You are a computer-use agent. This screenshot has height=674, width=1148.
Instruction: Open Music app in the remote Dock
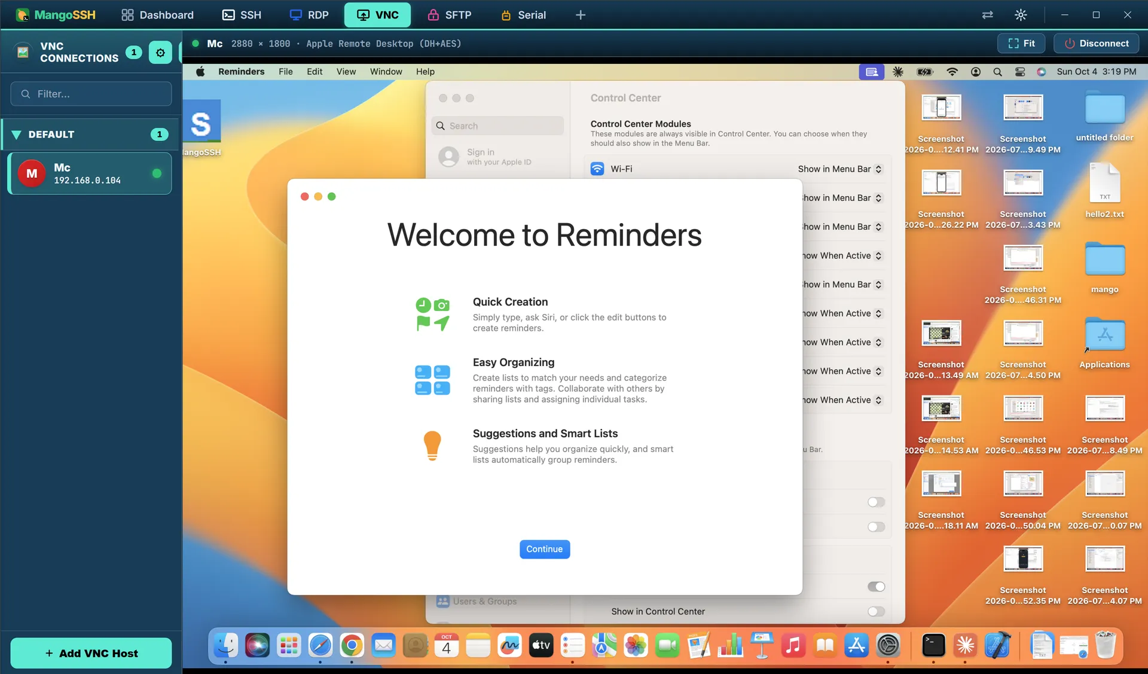pos(793,645)
